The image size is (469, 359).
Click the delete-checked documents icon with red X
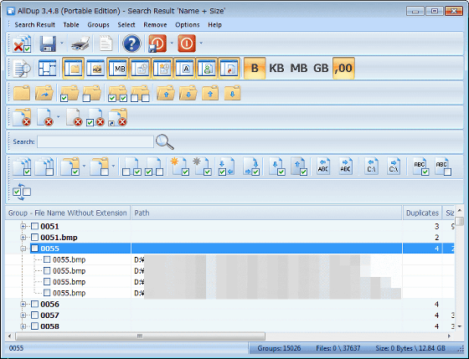[x=22, y=44]
